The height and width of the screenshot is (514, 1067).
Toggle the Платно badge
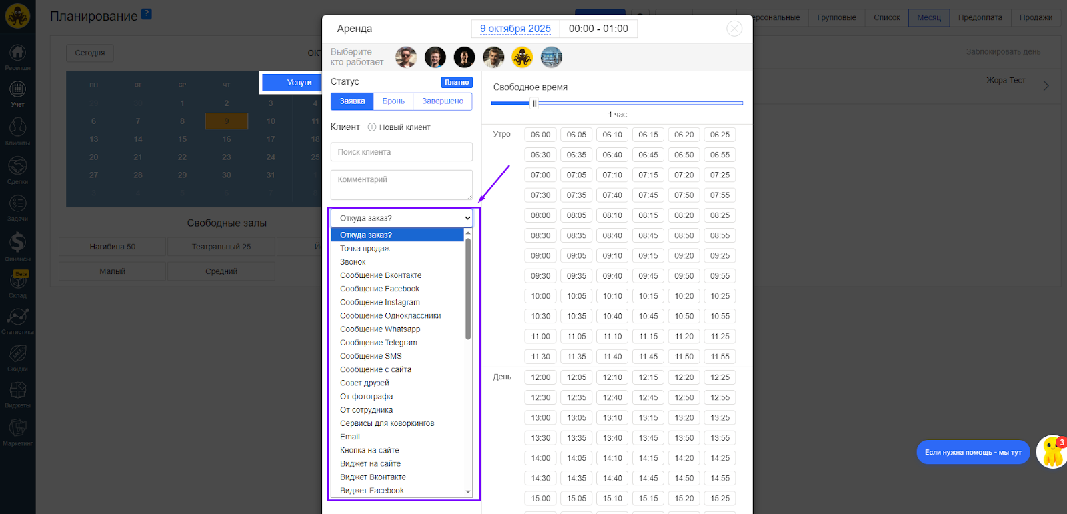point(457,82)
